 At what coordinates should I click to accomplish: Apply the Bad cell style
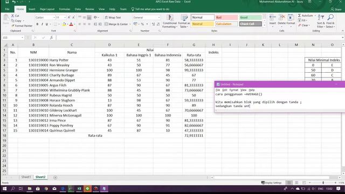click(226, 17)
